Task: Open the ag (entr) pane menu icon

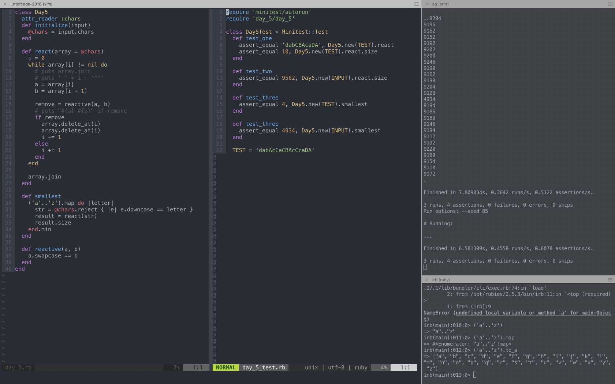Action: click(610, 4)
